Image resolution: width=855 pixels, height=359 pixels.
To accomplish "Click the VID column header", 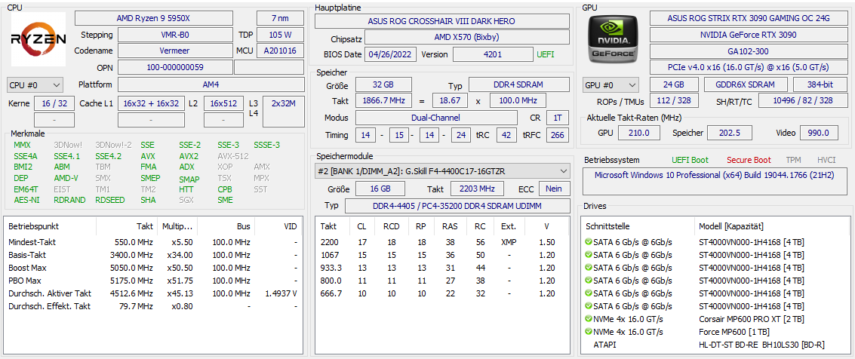I will 291,226.
